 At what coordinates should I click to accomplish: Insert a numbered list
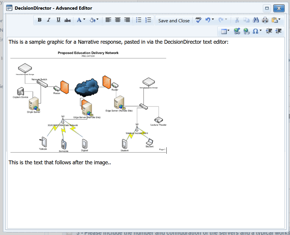tap(148, 20)
